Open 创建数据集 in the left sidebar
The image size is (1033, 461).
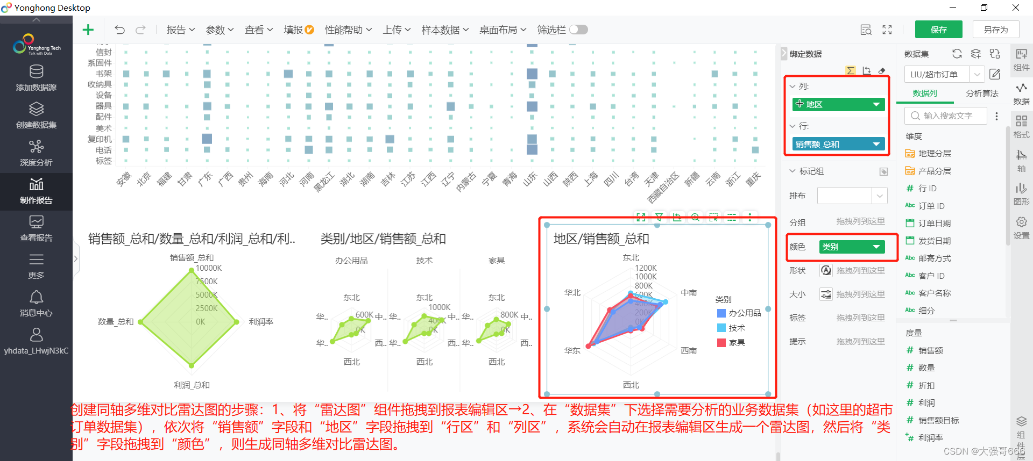(36, 116)
